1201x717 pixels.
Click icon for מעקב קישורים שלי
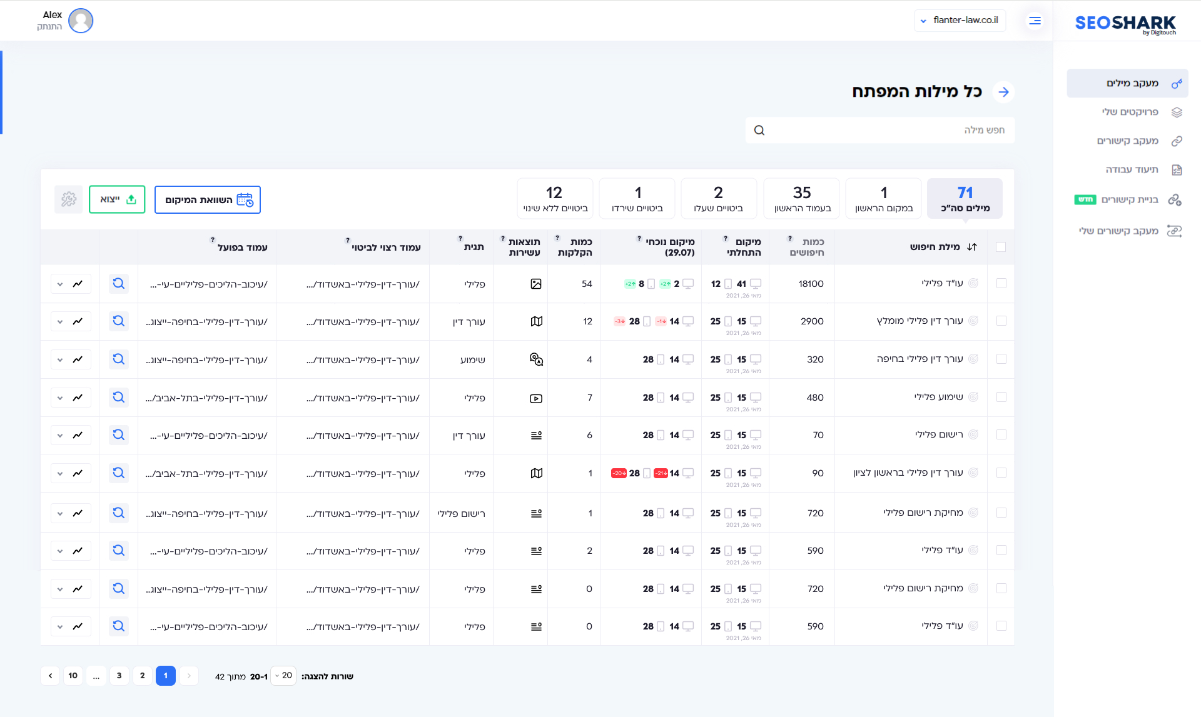(1175, 231)
